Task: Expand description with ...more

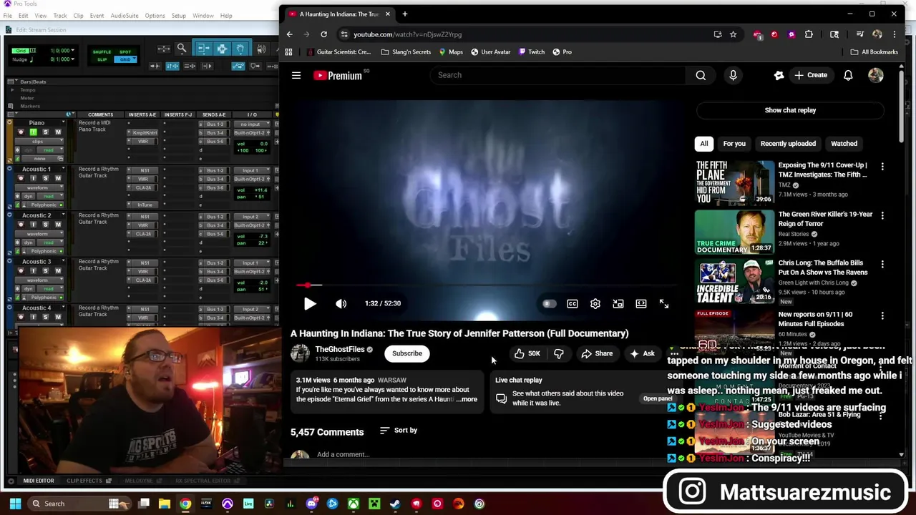Action: 467,399
